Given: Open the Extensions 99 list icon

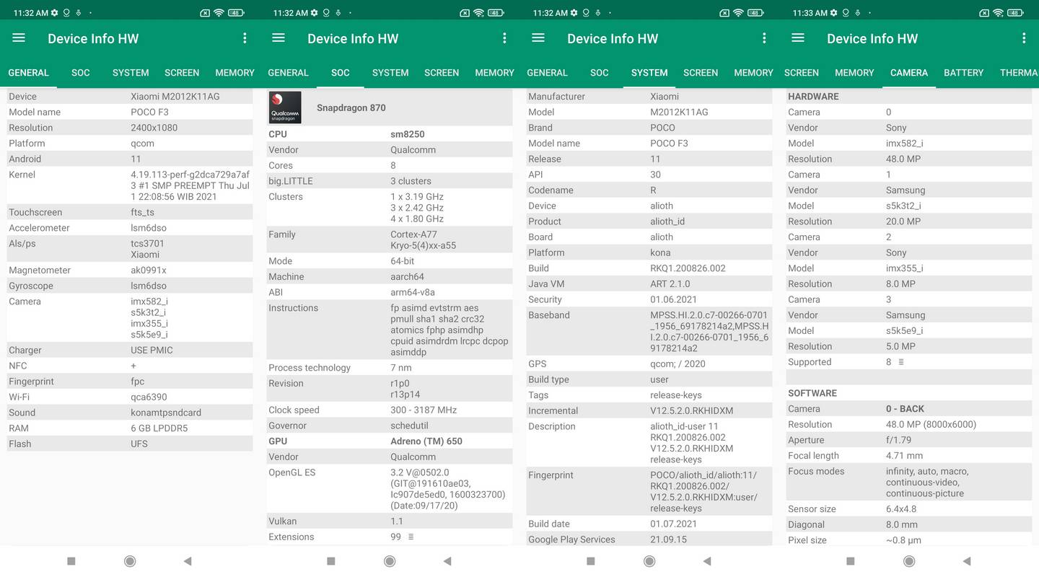Looking at the screenshot, I should 411,537.
